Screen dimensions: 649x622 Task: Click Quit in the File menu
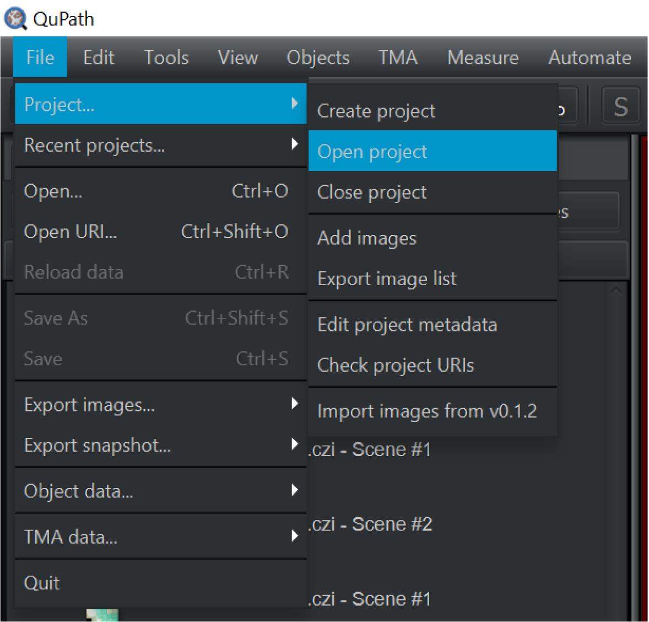[x=42, y=583]
